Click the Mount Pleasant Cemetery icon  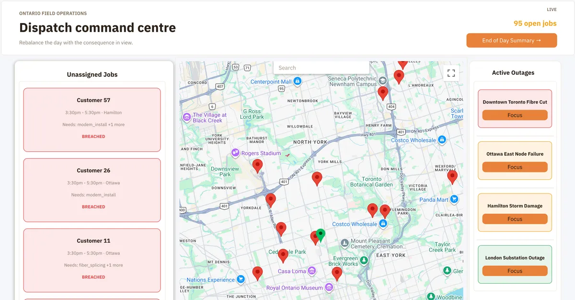coord(345,243)
